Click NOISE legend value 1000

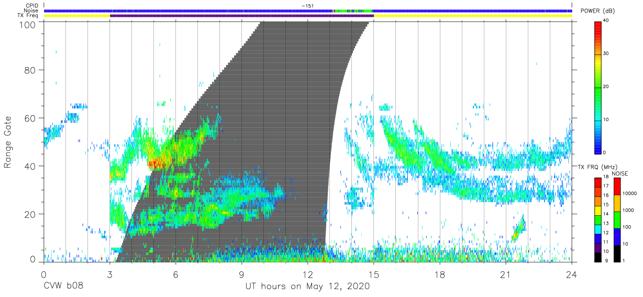627,210
